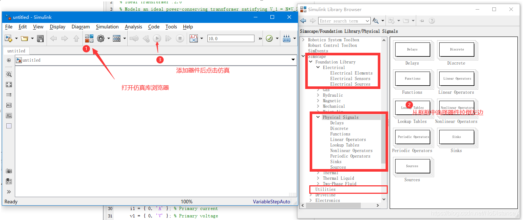523x220 pixels.
Task: Click the Fit to View palette icon
Action: tap(9, 85)
